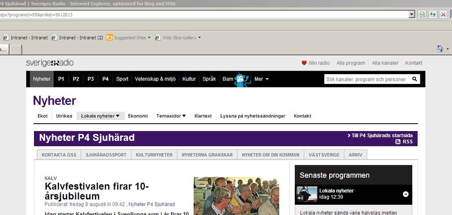This screenshot has width=452, height=215.
Task: Switch to NYHETER OM DIN KOMMUN tab
Action: coord(271,155)
